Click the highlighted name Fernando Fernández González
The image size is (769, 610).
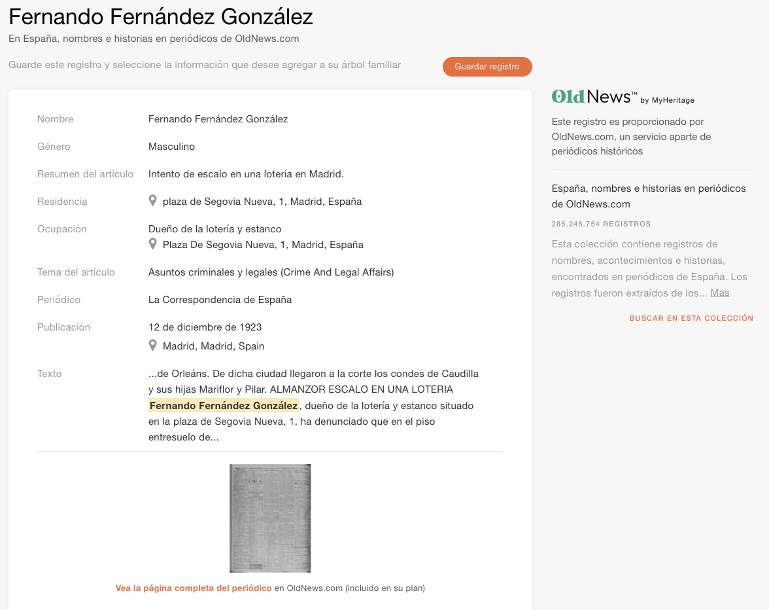pos(224,406)
